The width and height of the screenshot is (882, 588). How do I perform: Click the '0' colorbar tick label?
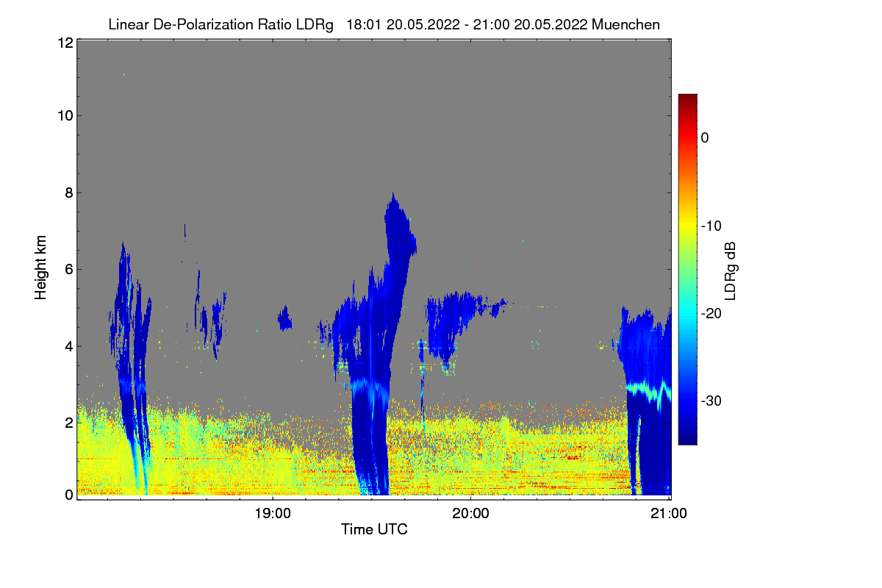[x=705, y=138]
